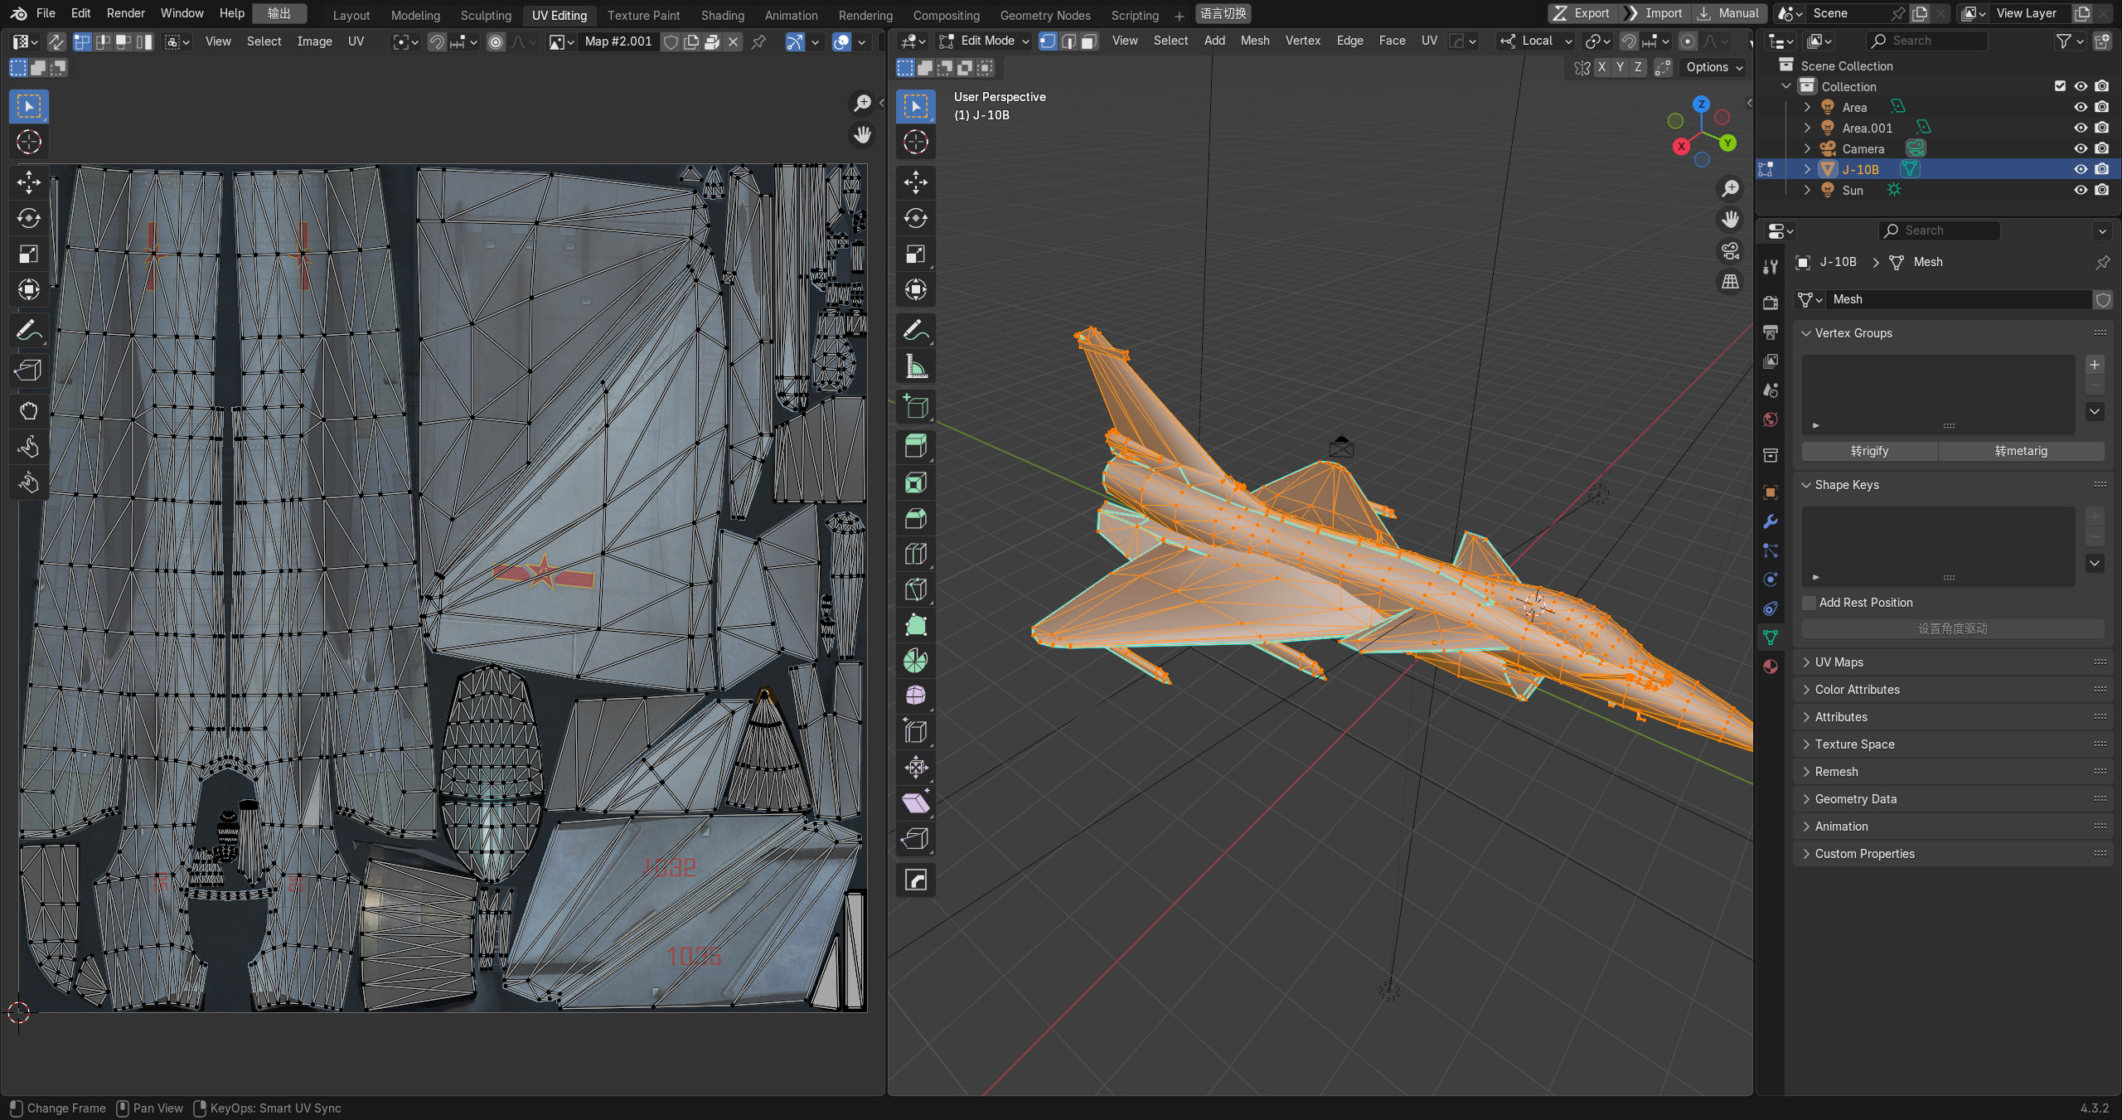Select the Transform tool in 3D viewport
This screenshot has height=1120, width=2122.
click(x=916, y=289)
